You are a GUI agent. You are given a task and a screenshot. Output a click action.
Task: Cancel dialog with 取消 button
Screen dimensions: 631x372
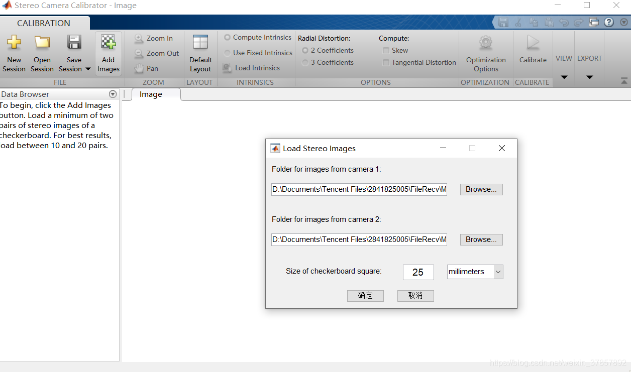[x=415, y=296]
